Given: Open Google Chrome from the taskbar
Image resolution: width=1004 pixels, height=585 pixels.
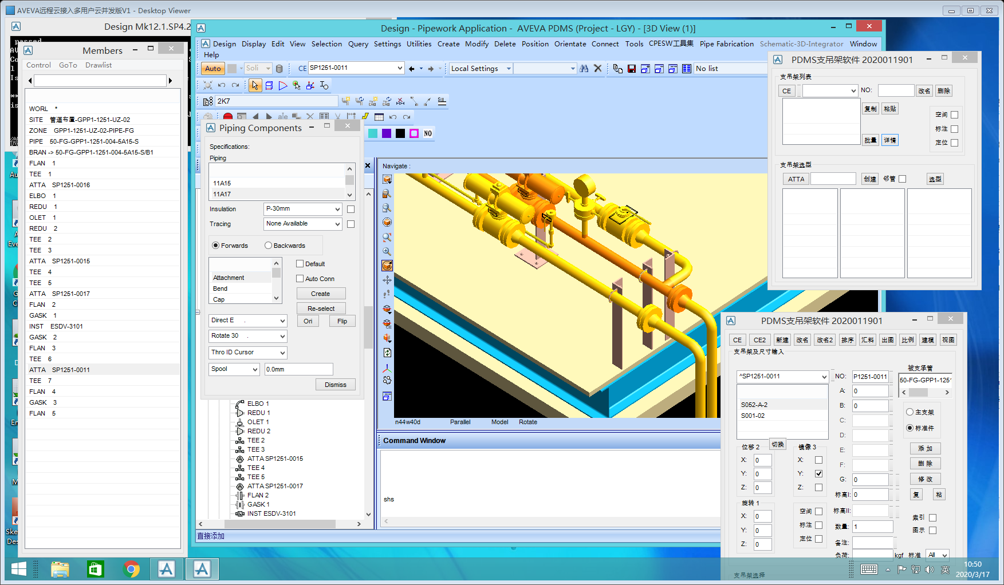Looking at the screenshot, I should point(131,569).
